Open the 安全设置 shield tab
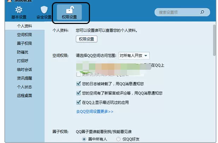The width and height of the screenshot is (218, 143). (x=44, y=13)
